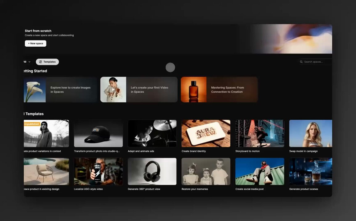356x221 pixels.
Task: Open the calla lily flower thumbnail
Action: (35, 90)
